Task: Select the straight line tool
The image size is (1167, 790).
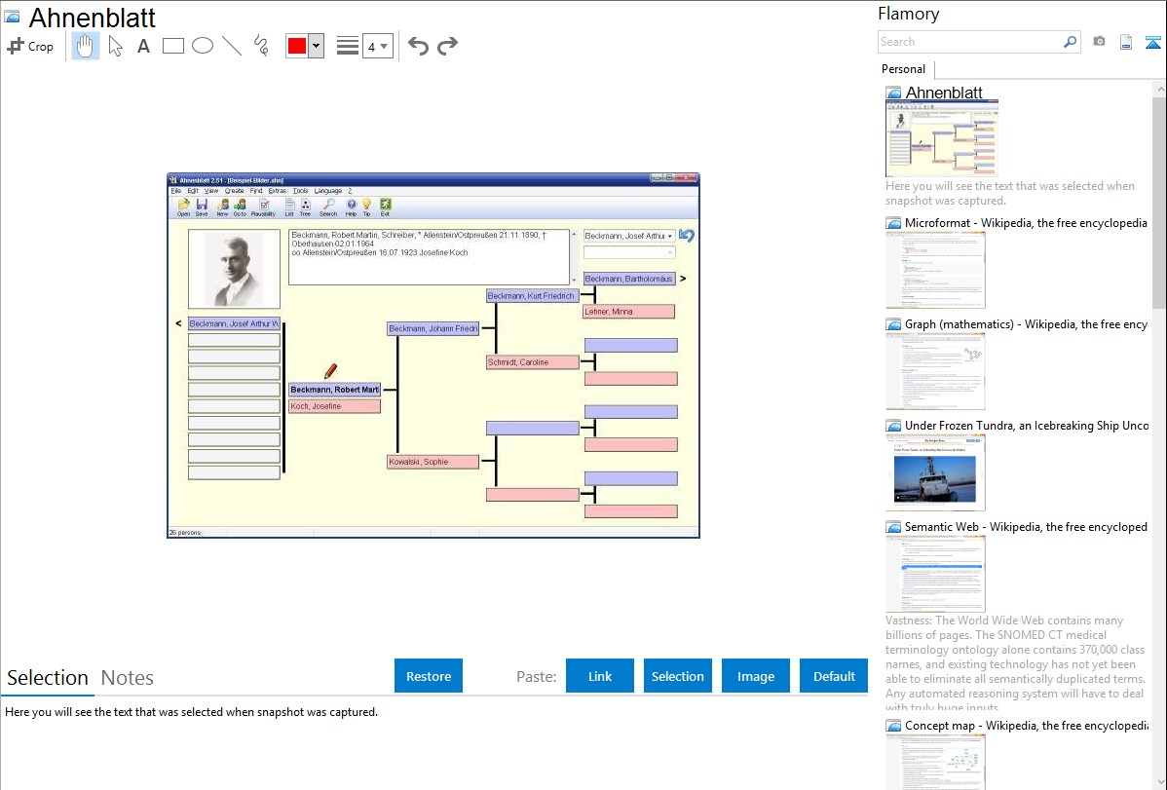Action: (x=232, y=46)
